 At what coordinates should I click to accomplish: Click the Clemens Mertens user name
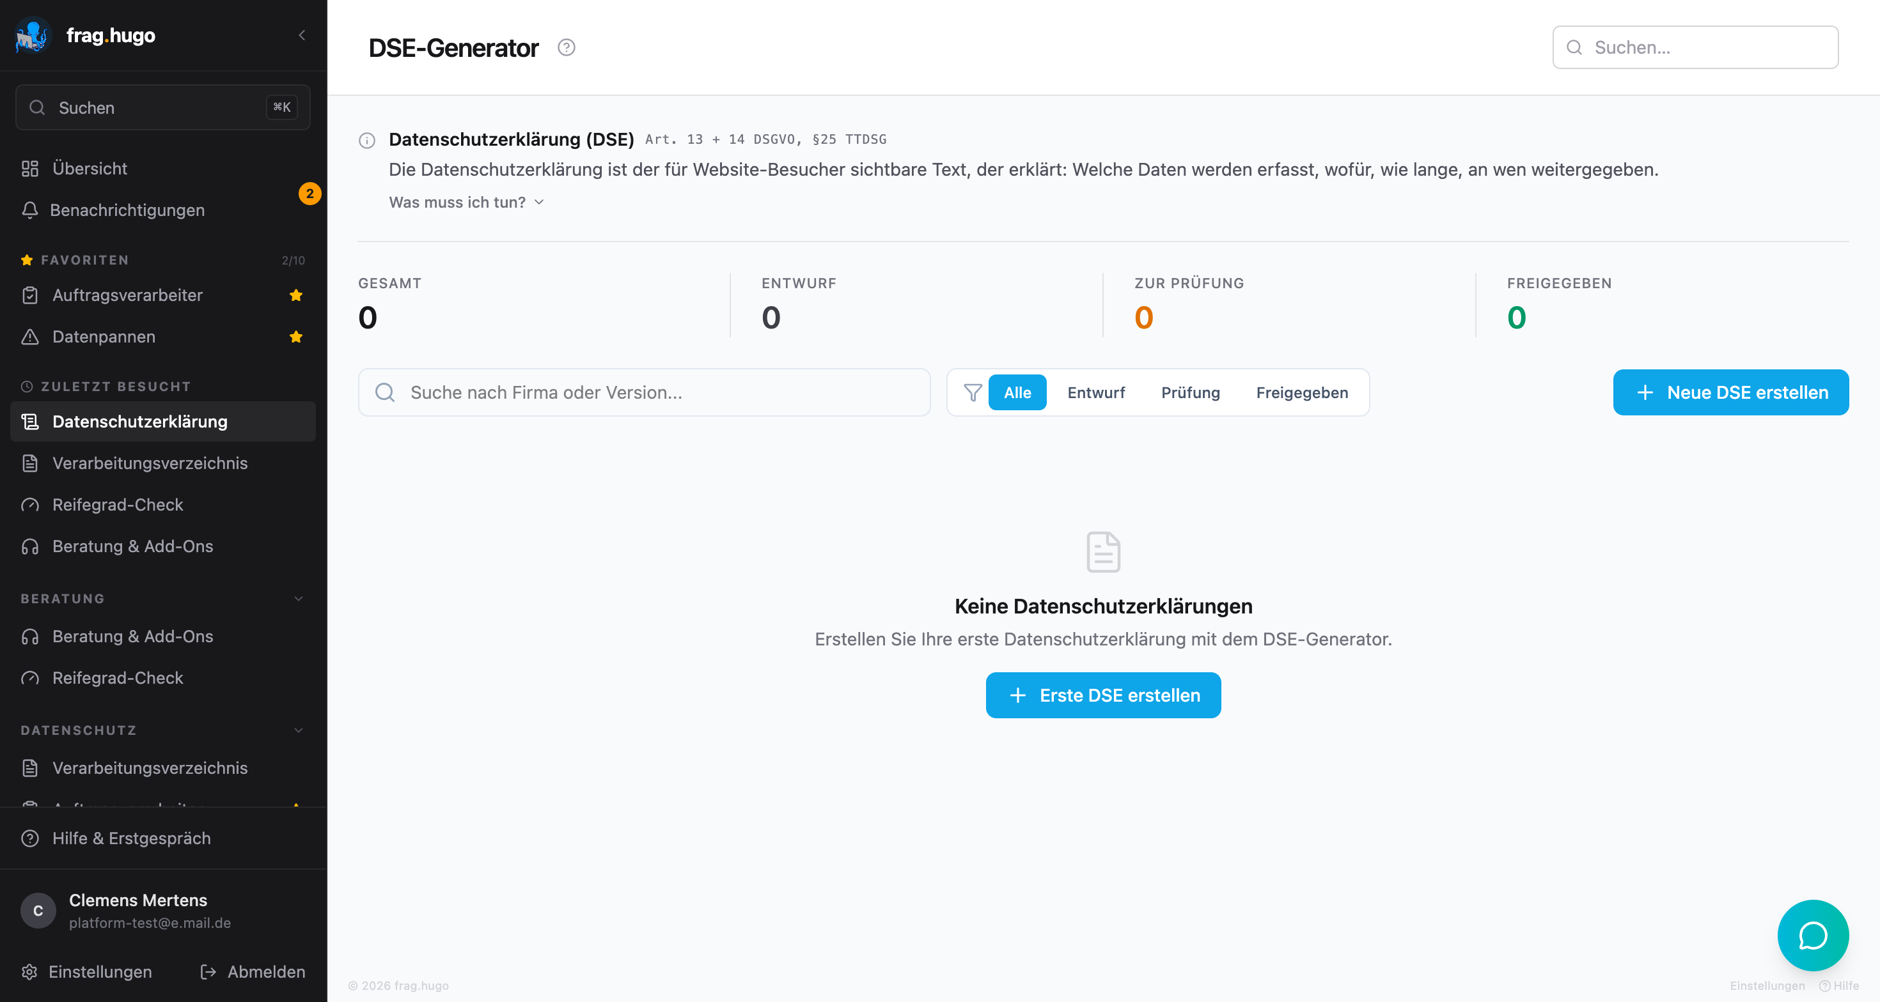138,900
